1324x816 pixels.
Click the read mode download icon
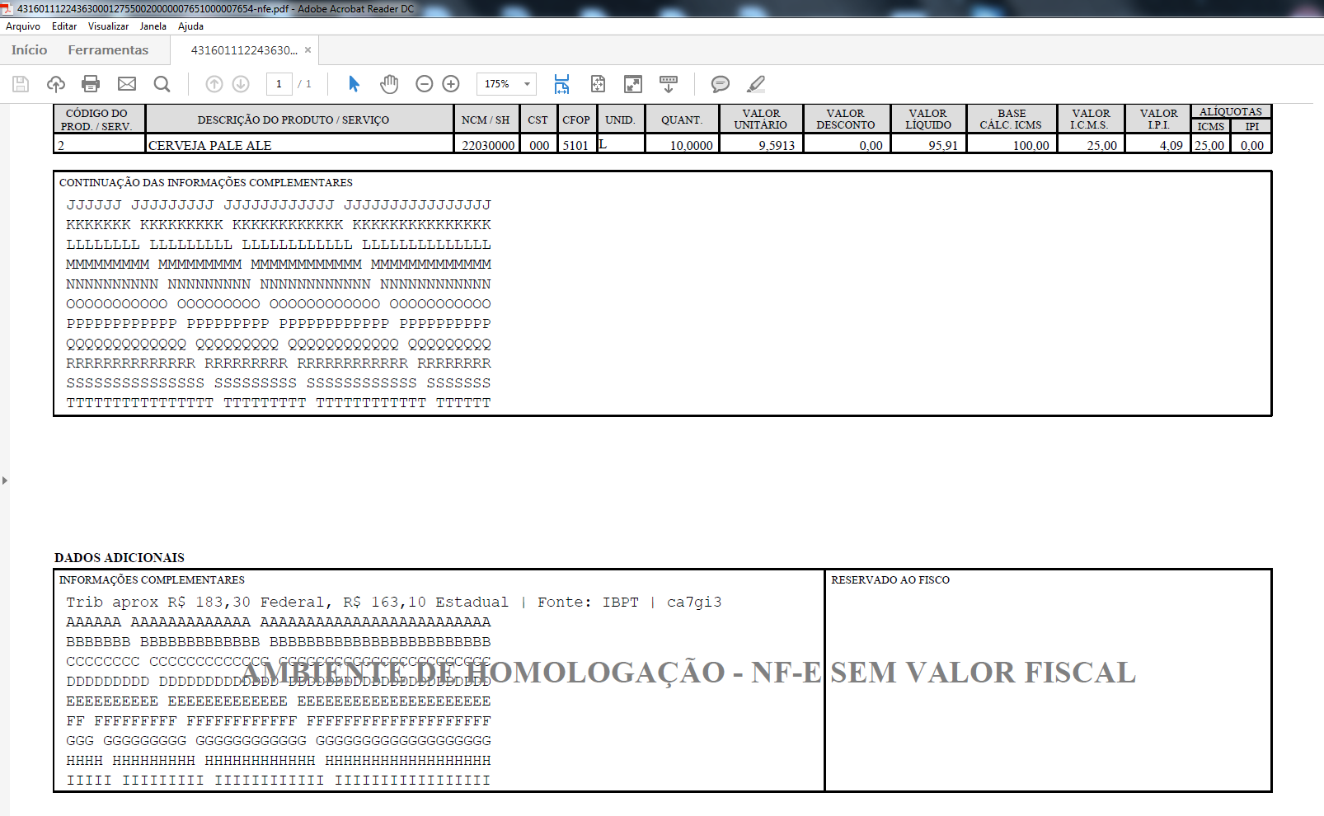(x=669, y=84)
